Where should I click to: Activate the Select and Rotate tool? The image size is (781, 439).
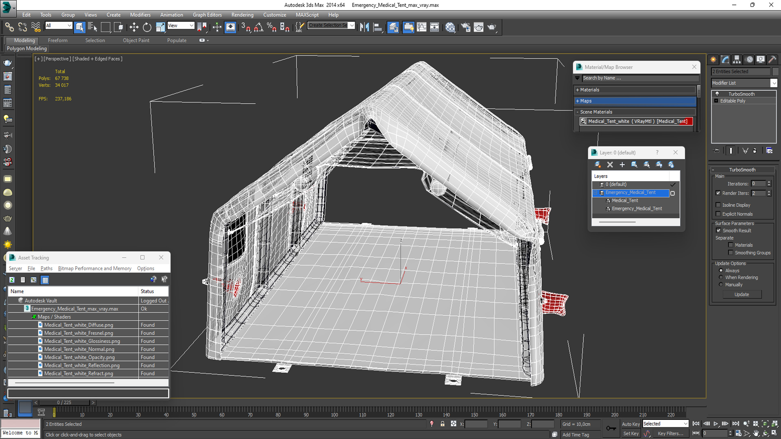tap(147, 27)
